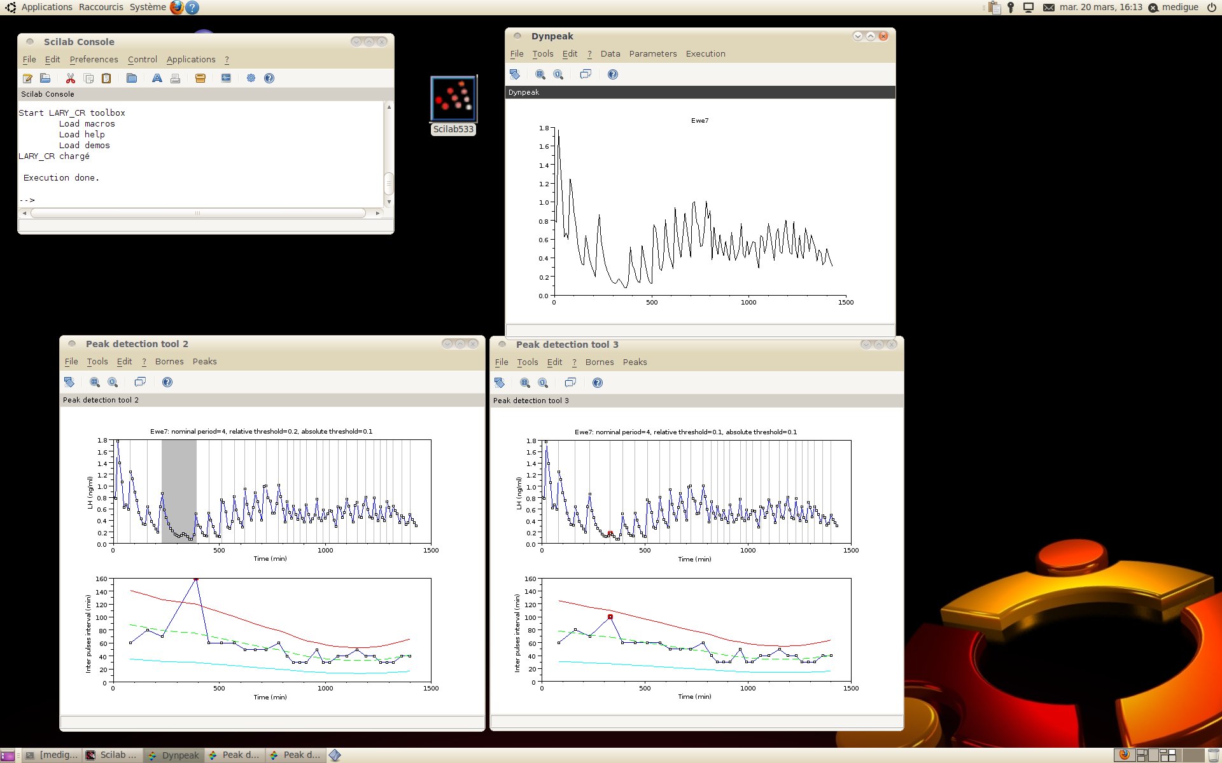The height and width of the screenshot is (763, 1222).
Task: Click the open file icon in Scilab Console
Action: coord(45,78)
